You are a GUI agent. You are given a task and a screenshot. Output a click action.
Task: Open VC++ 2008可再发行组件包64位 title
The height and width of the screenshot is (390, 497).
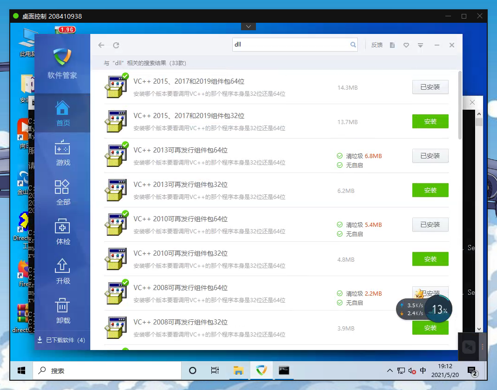[x=181, y=288]
